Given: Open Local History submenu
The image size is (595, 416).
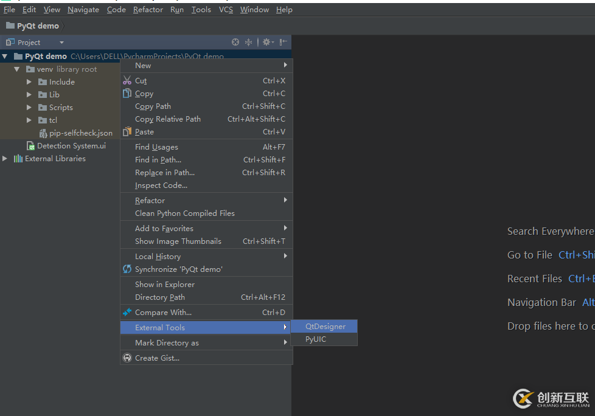Looking at the screenshot, I should pyautogui.click(x=206, y=256).
